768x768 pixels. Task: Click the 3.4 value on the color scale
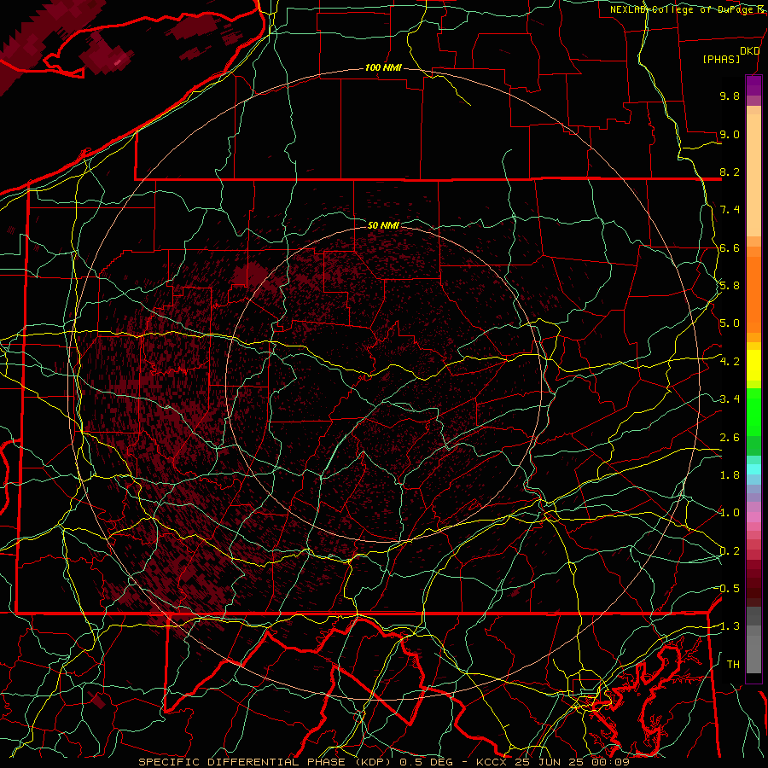[730, 399]
